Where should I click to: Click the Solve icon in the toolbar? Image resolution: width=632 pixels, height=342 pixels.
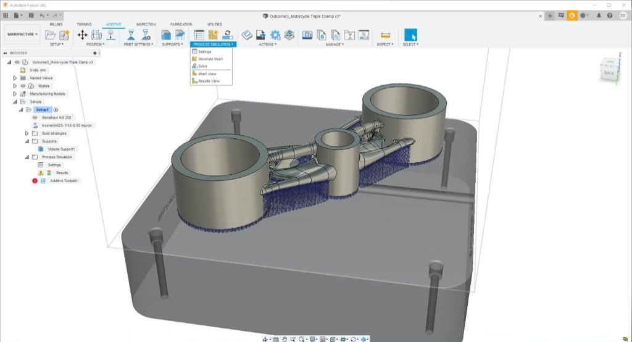coord(228,35)
